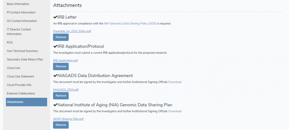
Task: Open the ADSP-Sharing-Plan.pdf file link
Action: 68,119
